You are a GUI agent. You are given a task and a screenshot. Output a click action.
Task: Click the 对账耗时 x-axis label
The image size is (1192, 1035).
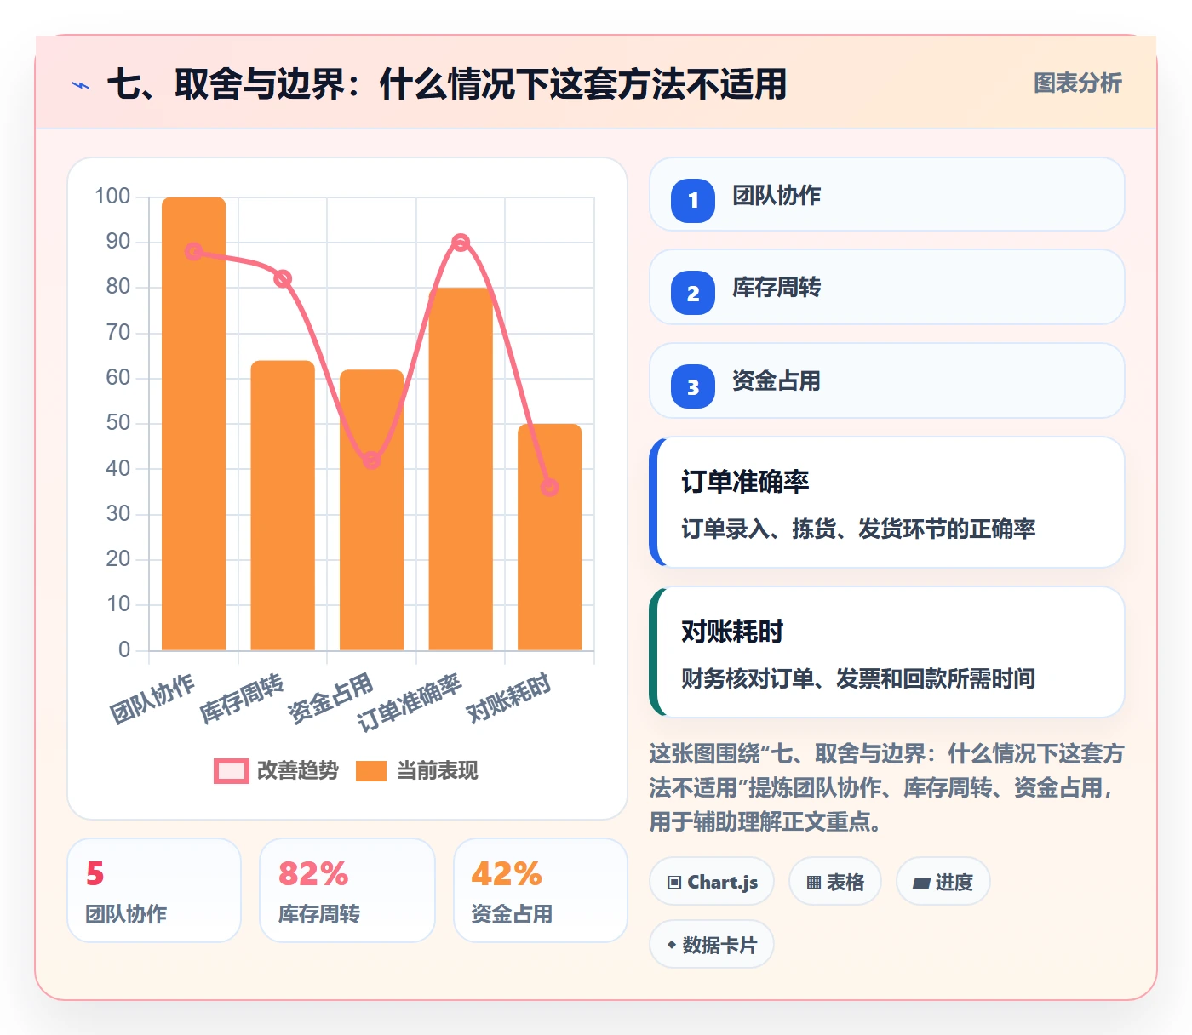(509, 697)
